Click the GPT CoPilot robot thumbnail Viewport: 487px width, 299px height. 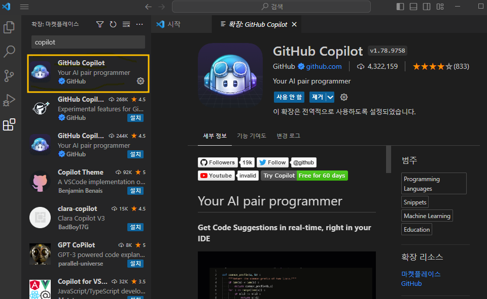[40, 254]
